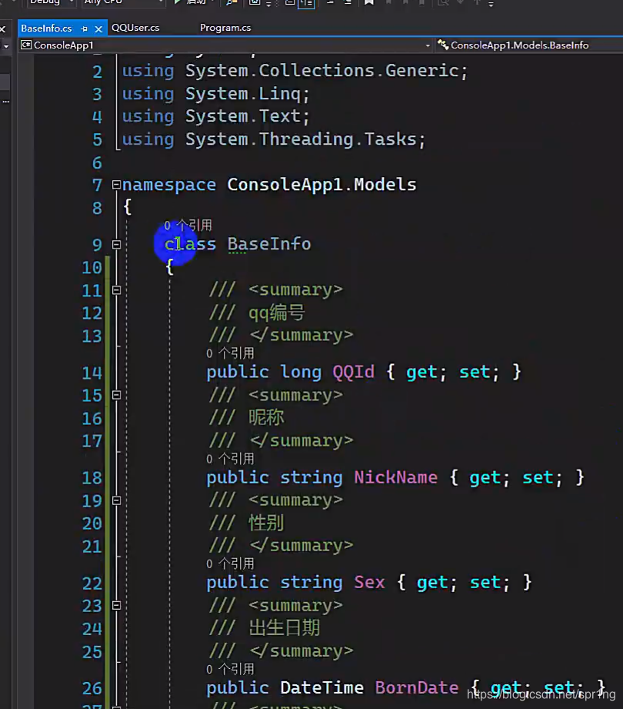Switch to the Program.cs tab
The width and height of the screenshot is (623, 709).
click(225, 28)
